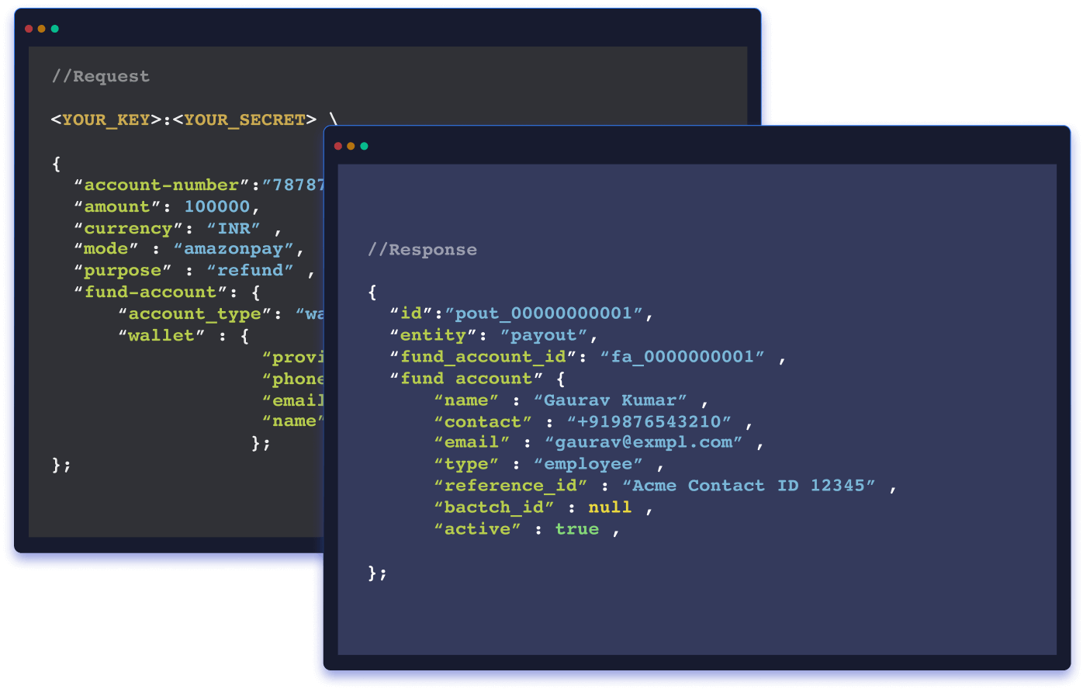Click the green maximize dot on Request window
1083x689 pixels.
coord(55,29)
